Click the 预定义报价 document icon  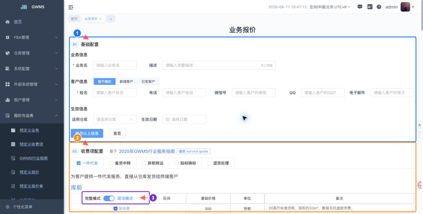tap(13, 172)
